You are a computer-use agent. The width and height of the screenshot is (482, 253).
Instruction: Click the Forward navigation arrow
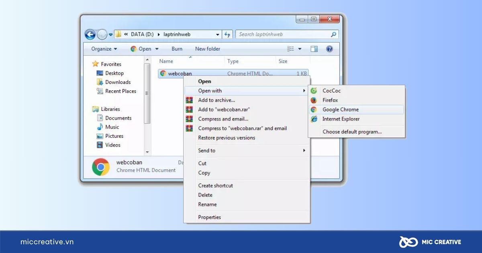pos(102,35)
